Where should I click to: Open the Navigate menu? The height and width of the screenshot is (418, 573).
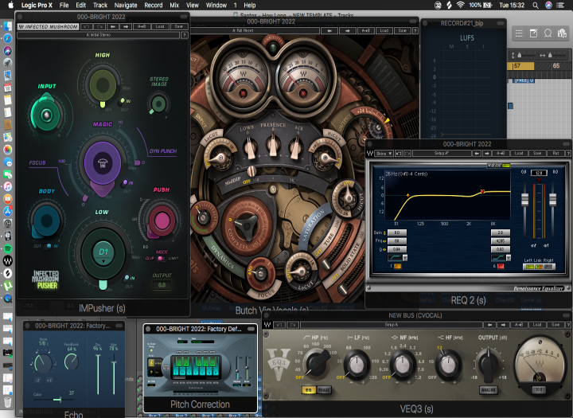click(x=126, y=5)
